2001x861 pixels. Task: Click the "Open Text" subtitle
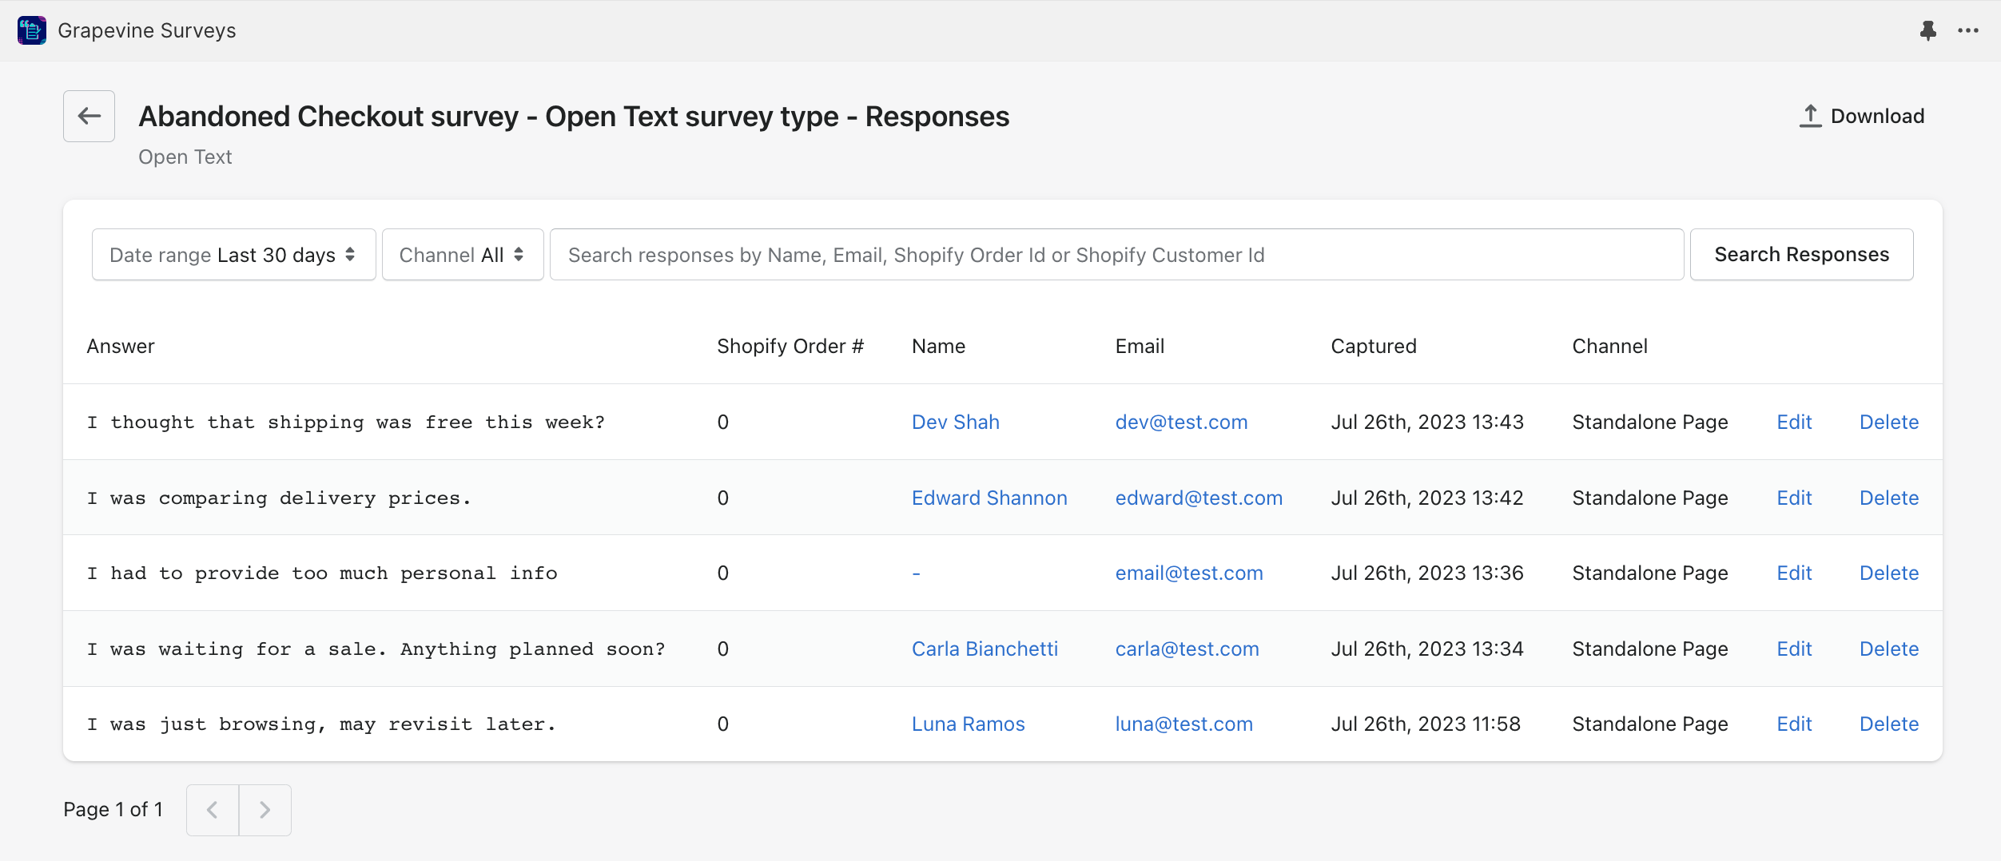tap(185, 157)
